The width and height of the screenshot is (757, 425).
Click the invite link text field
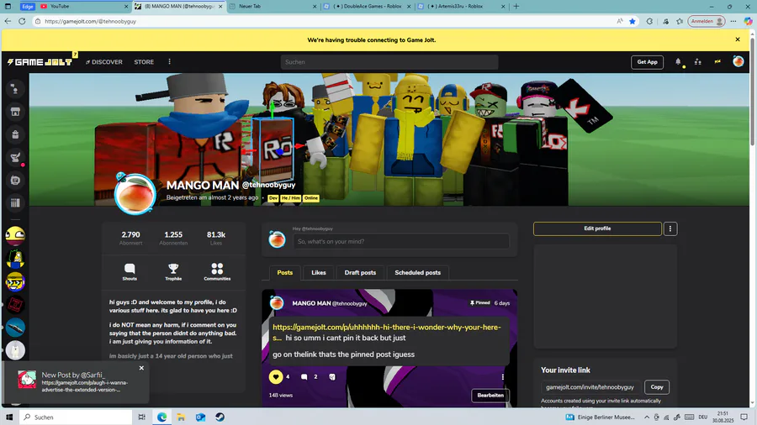point(590,387)
